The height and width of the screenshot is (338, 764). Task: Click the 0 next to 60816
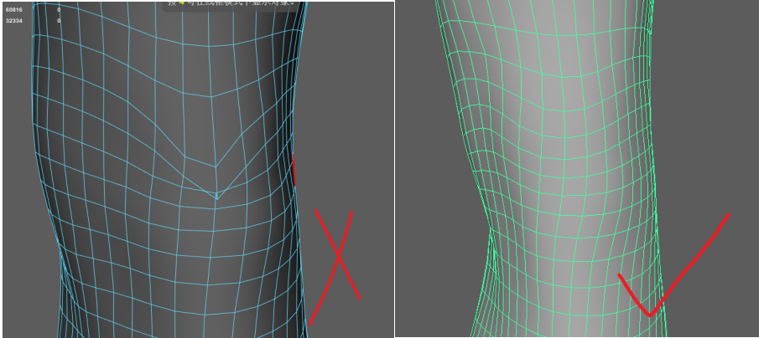59,10
